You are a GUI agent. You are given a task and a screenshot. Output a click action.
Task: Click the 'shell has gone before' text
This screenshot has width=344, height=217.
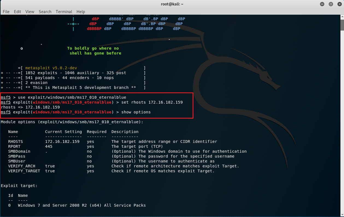tap(95, 53)
